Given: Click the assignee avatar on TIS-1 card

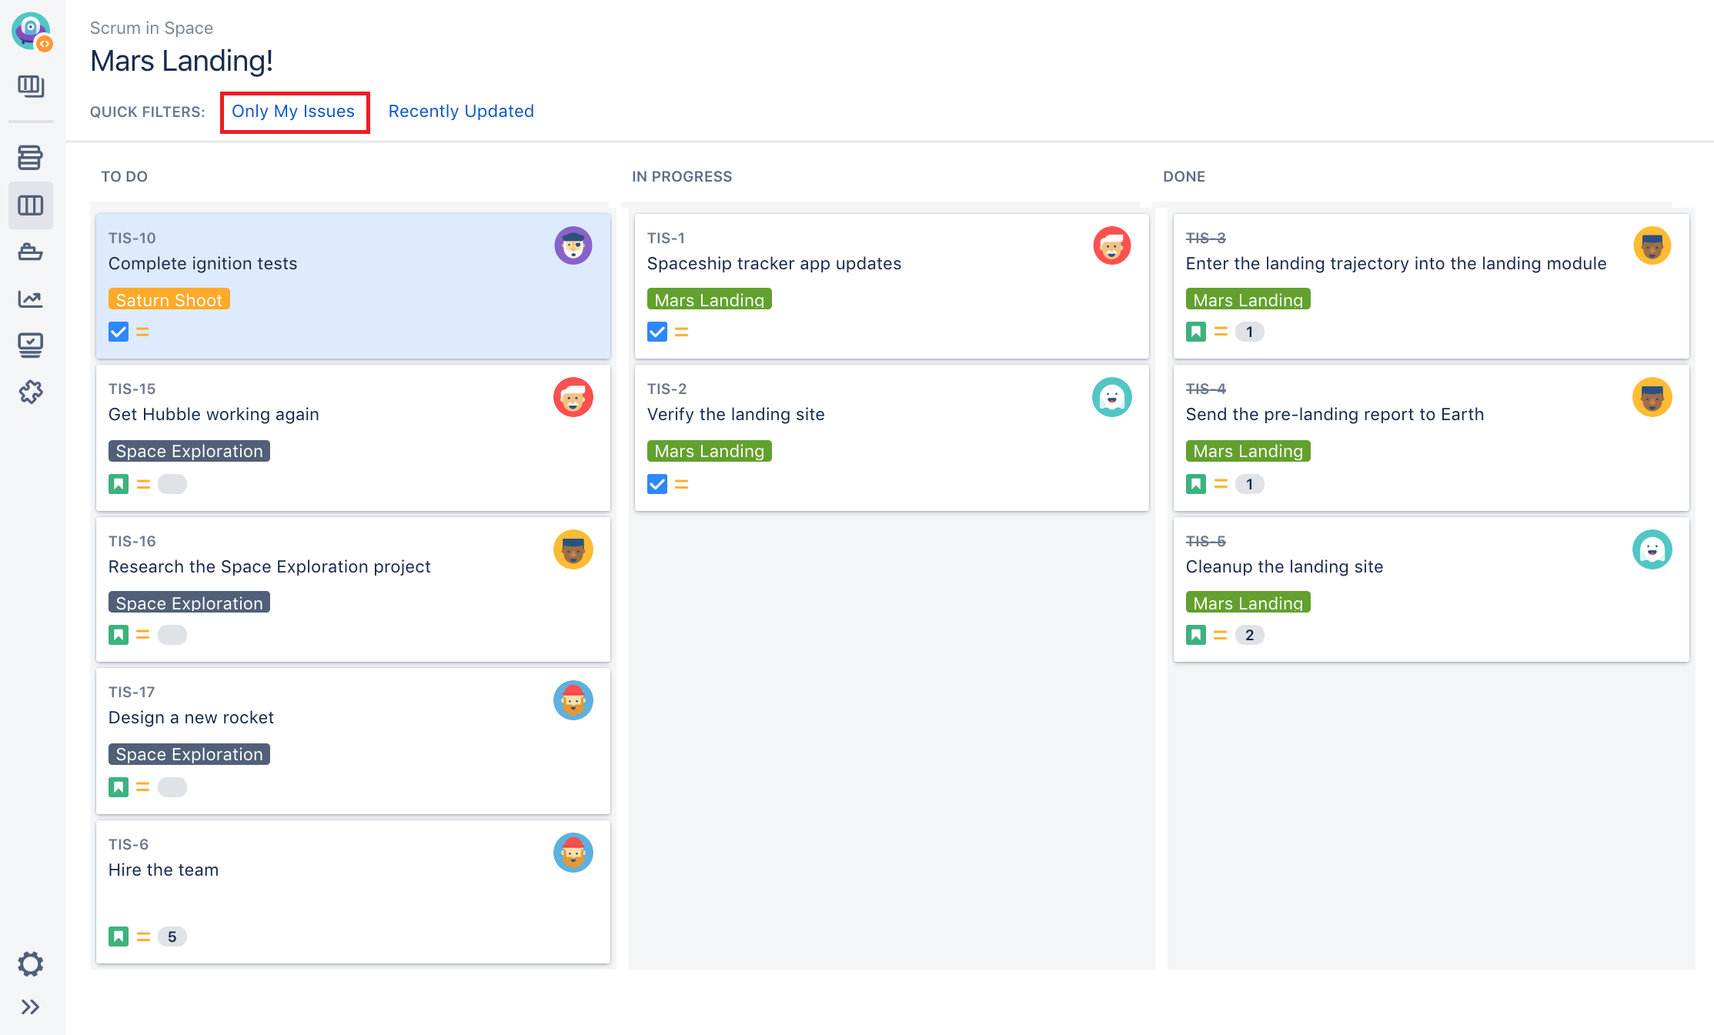Looking at the screenshot, I should (x=1111, y=246).
